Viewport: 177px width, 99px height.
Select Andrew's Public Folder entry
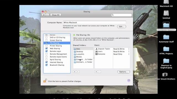(x=83, y=62)
